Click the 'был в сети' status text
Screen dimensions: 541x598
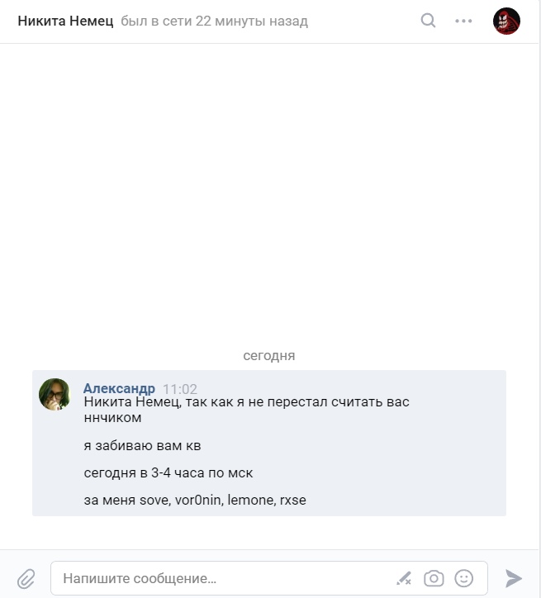click(x=214, y=21)
